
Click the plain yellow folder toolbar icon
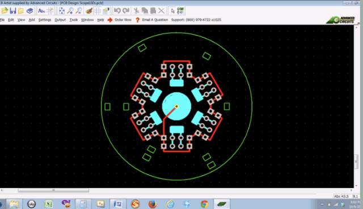21,11
